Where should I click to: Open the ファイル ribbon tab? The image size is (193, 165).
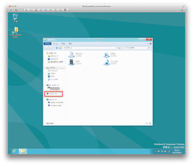(x=48, y=44)
